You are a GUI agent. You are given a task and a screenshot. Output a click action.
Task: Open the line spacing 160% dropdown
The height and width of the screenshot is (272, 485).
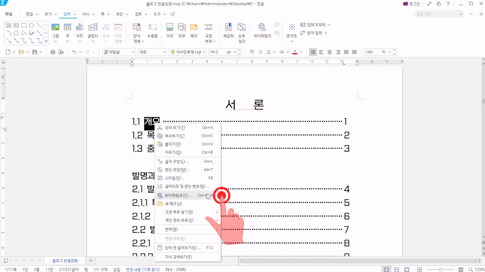click(390, 52)
